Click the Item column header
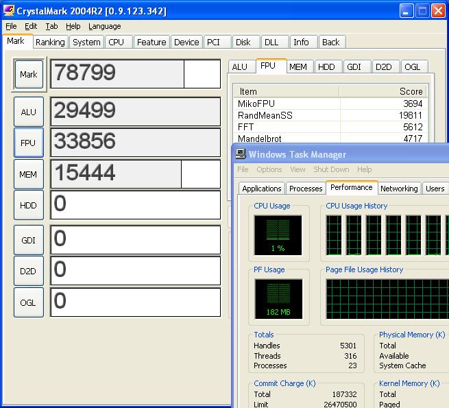 tap(287, 91)
